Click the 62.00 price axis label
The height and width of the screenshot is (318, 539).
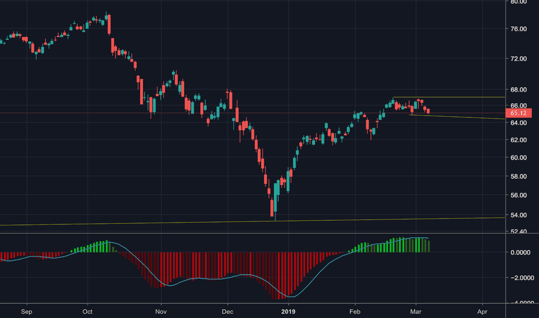tap(519, 140)
